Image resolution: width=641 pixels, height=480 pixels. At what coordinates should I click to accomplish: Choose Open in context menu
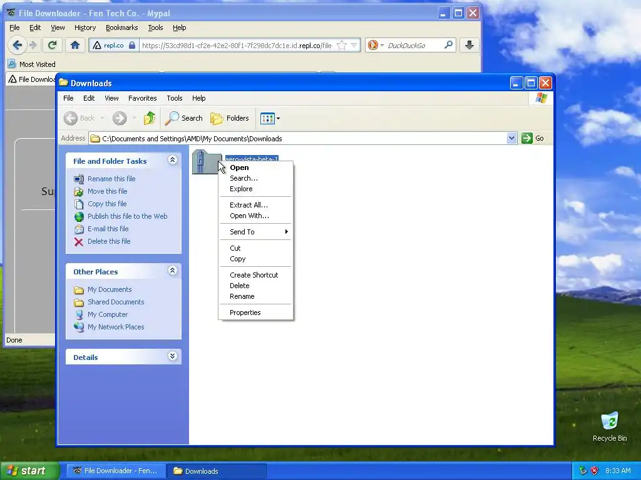pyautogui.click(x=255, y=167)
